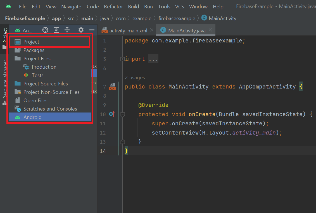The image size is (316, 213).
Task: Open the File menu
Action: [x=23, y=7]
